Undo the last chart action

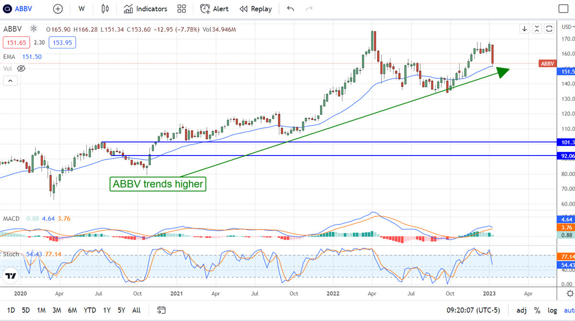(290, 9)
